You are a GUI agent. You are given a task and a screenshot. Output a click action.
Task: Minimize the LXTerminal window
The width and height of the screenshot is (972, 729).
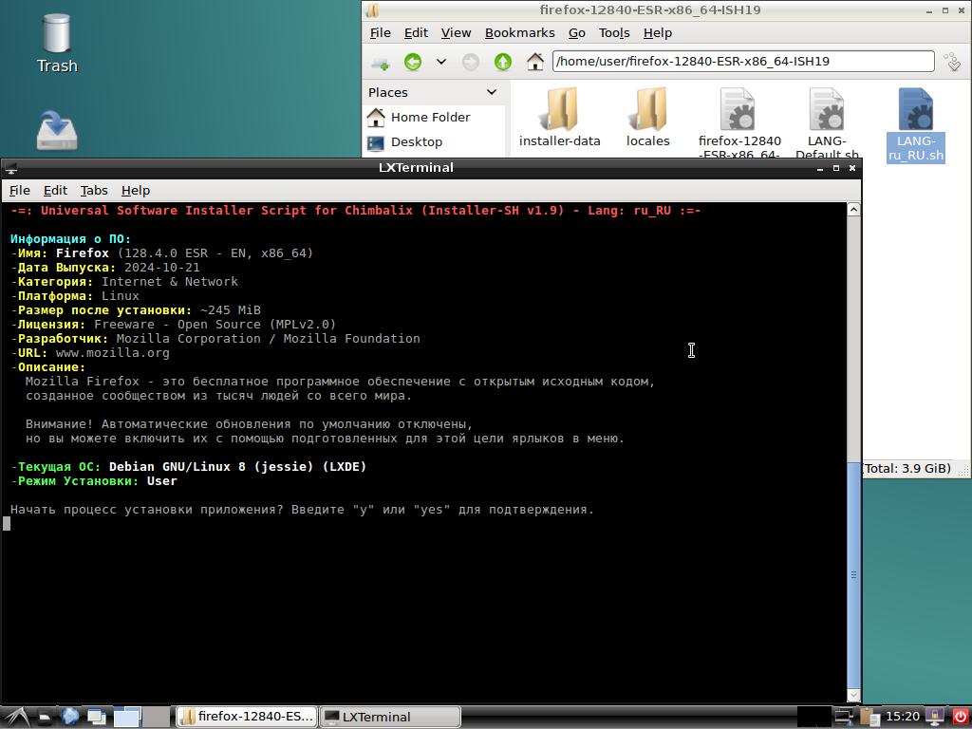tap(819, 168)
